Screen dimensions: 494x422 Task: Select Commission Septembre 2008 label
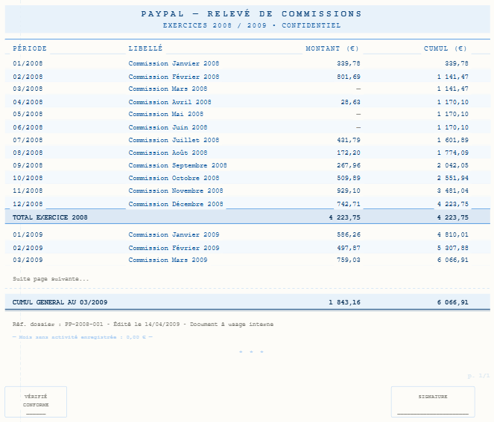click(177, 165)
